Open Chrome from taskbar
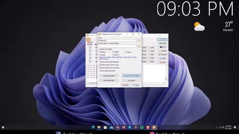The width and height of the screenshot is (239, 134). click(118, 127)
